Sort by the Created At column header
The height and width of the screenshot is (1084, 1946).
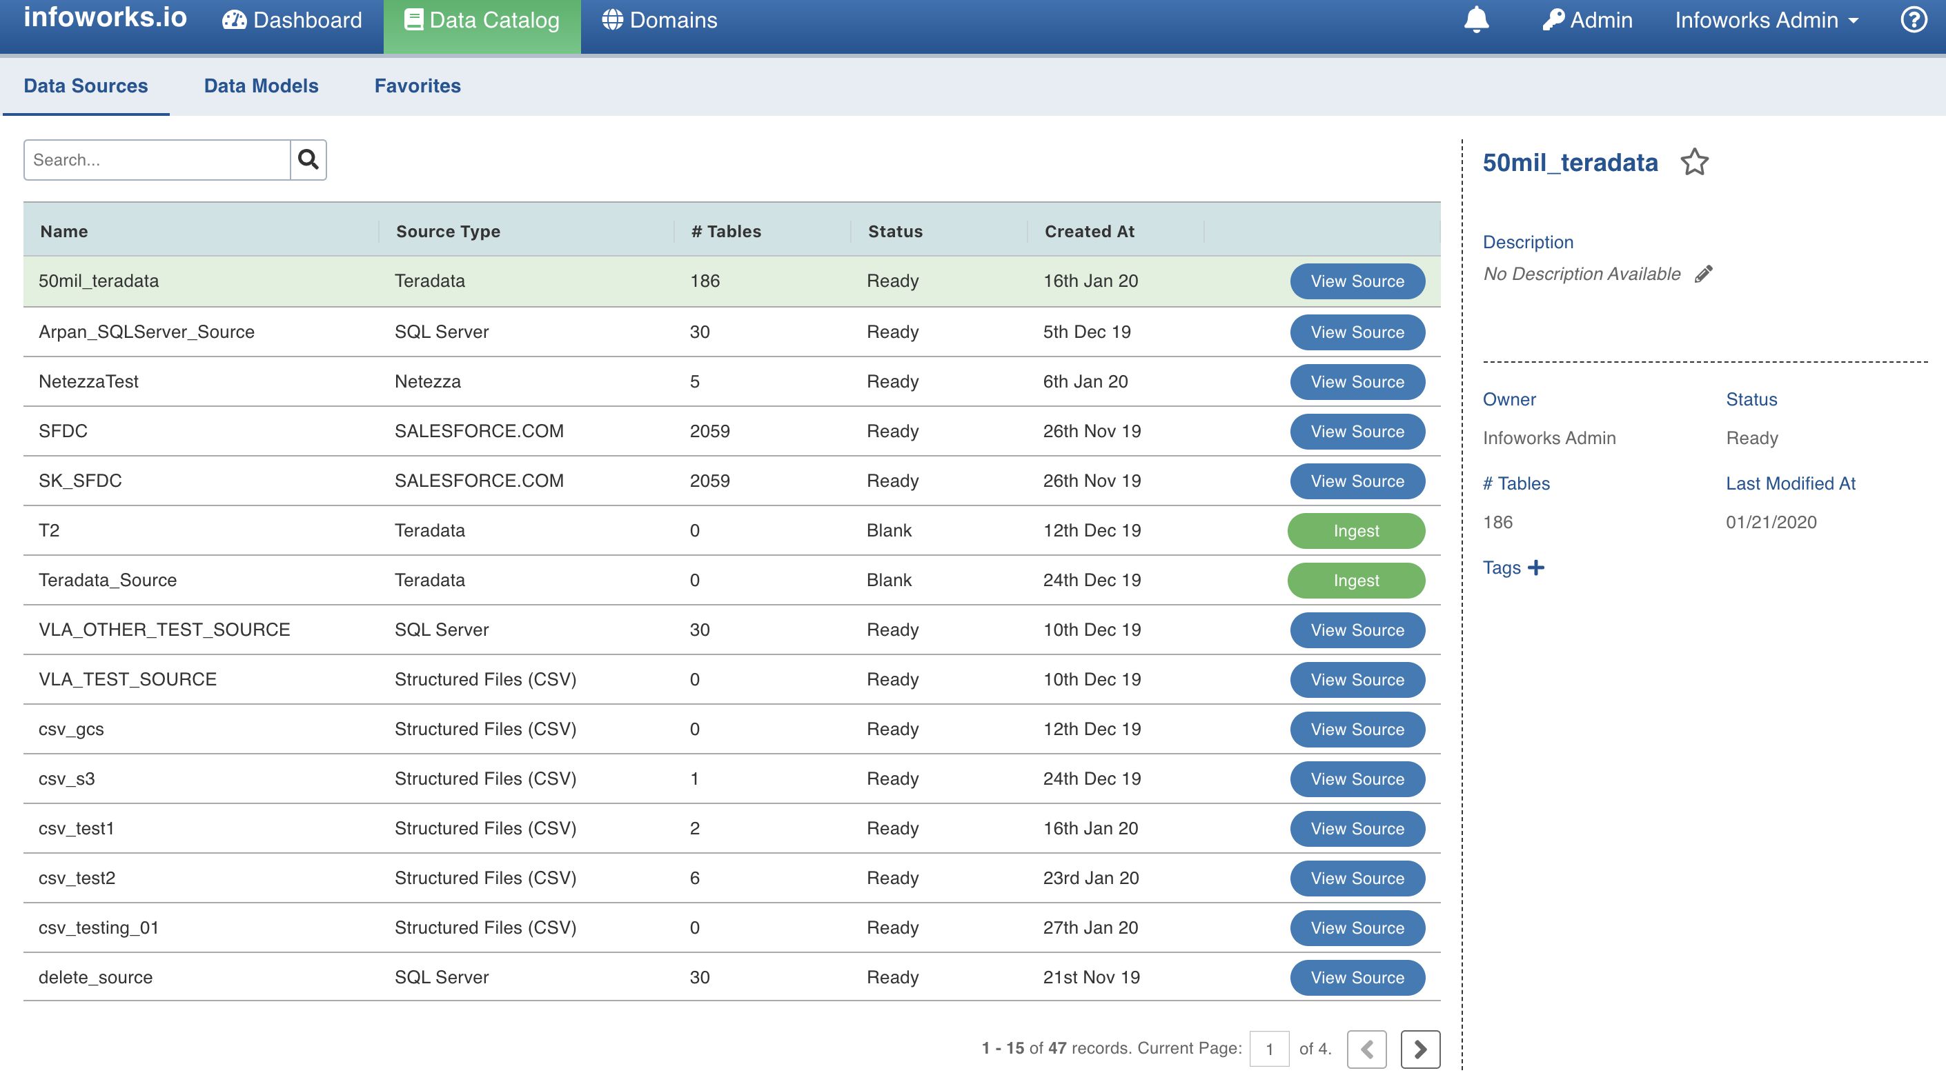(1090, 231)
